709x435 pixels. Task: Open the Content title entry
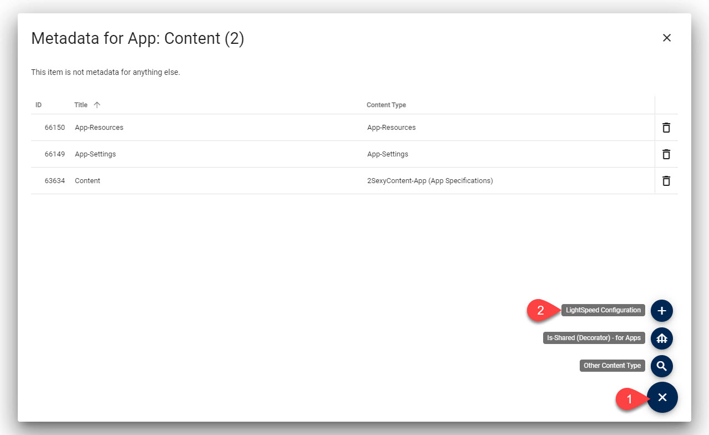coord(88,181)
